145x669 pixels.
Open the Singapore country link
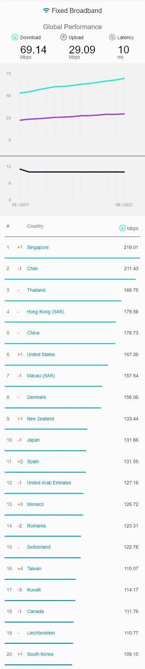pos(38,247)
